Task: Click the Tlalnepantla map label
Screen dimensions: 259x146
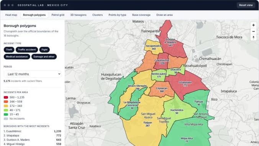Action: point(150,31)
